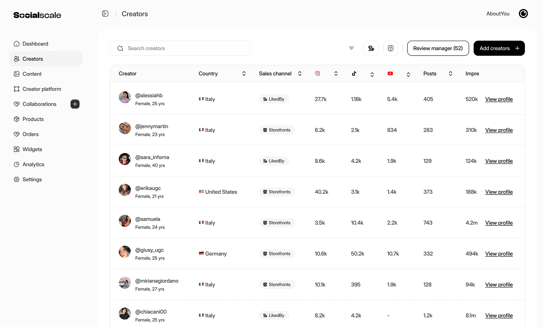Click View profile for @erikaugc
Screen dimensions: 543x327
tap(499, 192)
